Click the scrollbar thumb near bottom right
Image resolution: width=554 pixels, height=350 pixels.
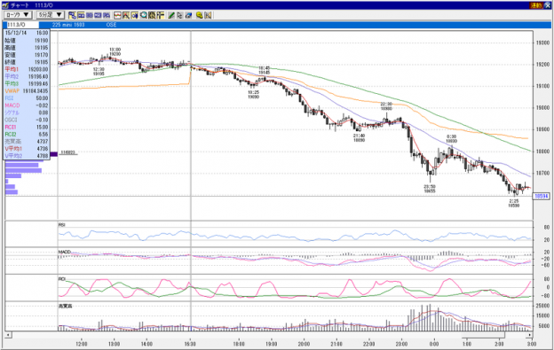click(483, 334)
